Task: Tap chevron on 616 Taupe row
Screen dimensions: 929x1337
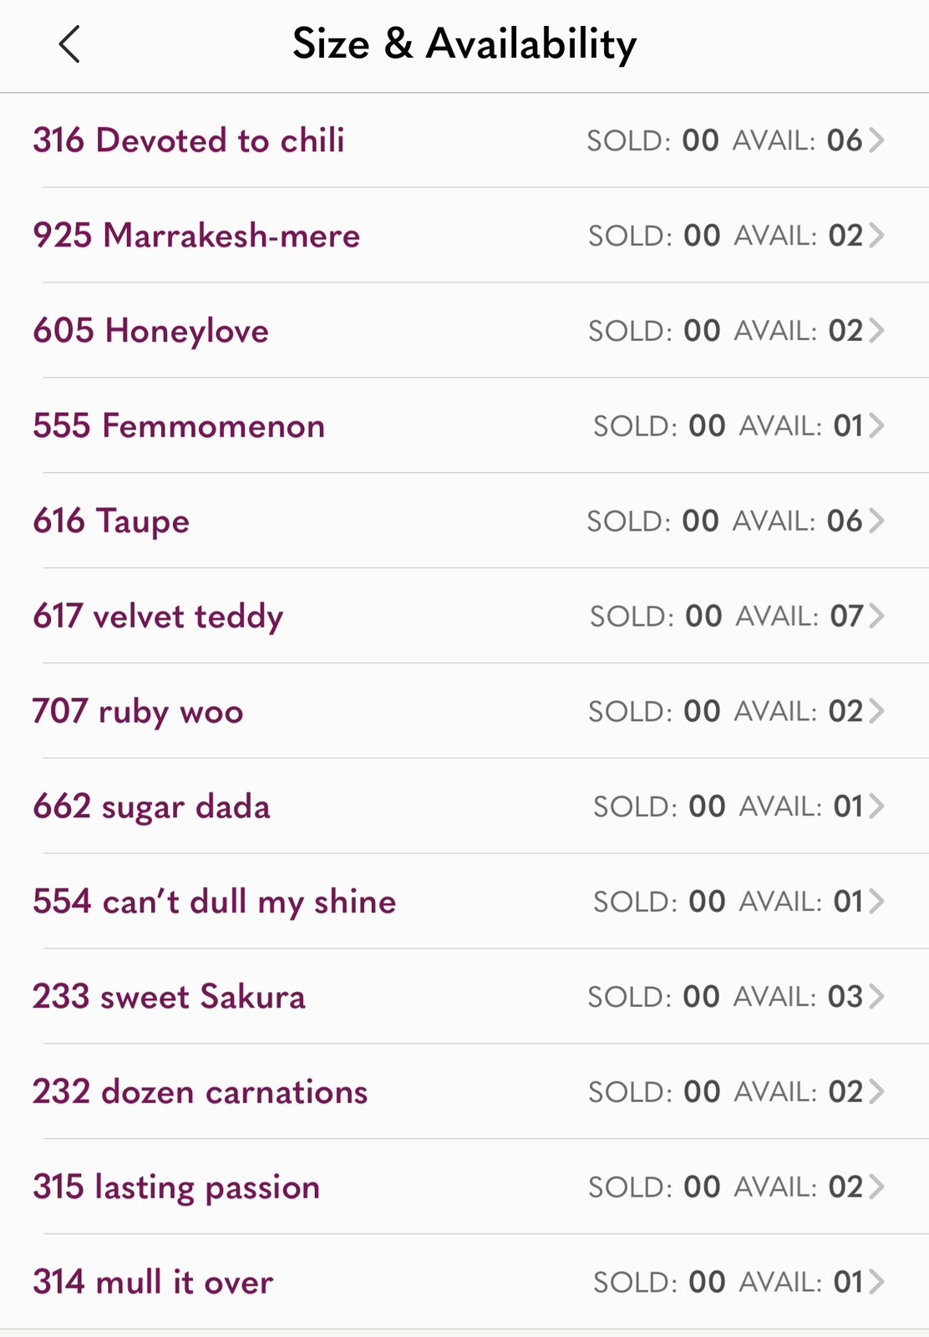Action: point(876,521)
